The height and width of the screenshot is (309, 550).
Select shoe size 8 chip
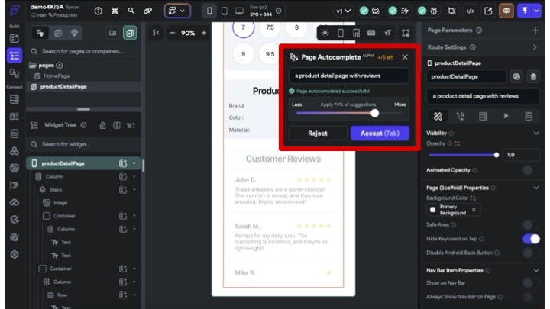[296, 27]
